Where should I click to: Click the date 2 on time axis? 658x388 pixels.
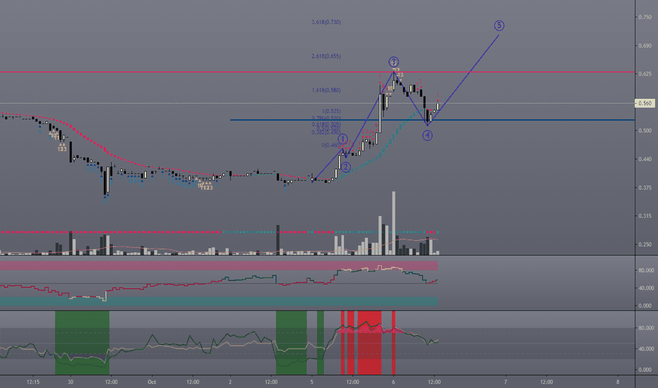(x=230, y=382)
